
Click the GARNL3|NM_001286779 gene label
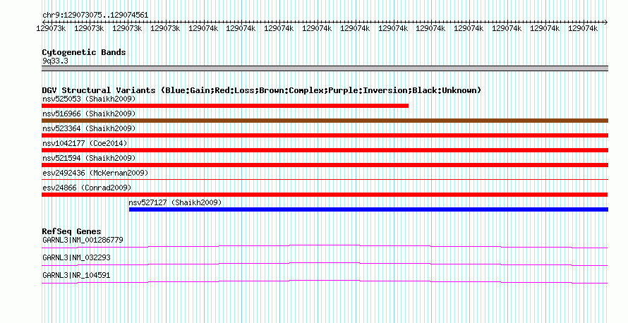coord(83,240)
